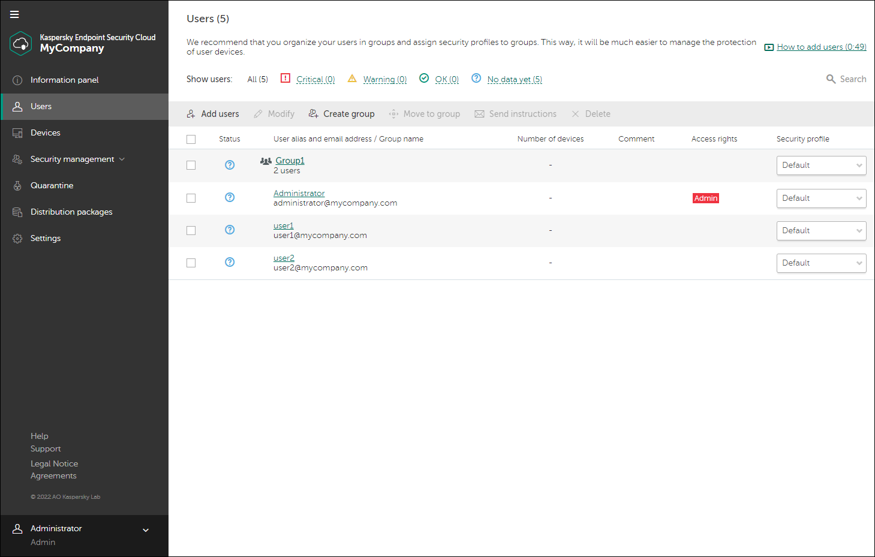Screen dimensions: 875x557
Task: Open the user2 account details
Action: [284, 257]
